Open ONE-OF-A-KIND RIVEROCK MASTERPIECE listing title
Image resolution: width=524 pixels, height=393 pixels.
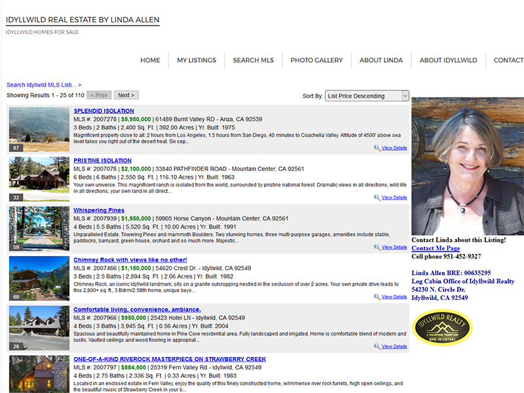170,359
